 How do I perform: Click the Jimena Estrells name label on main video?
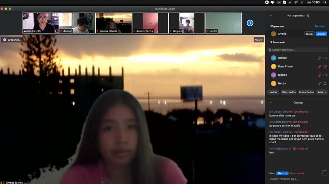click(15, 183)
